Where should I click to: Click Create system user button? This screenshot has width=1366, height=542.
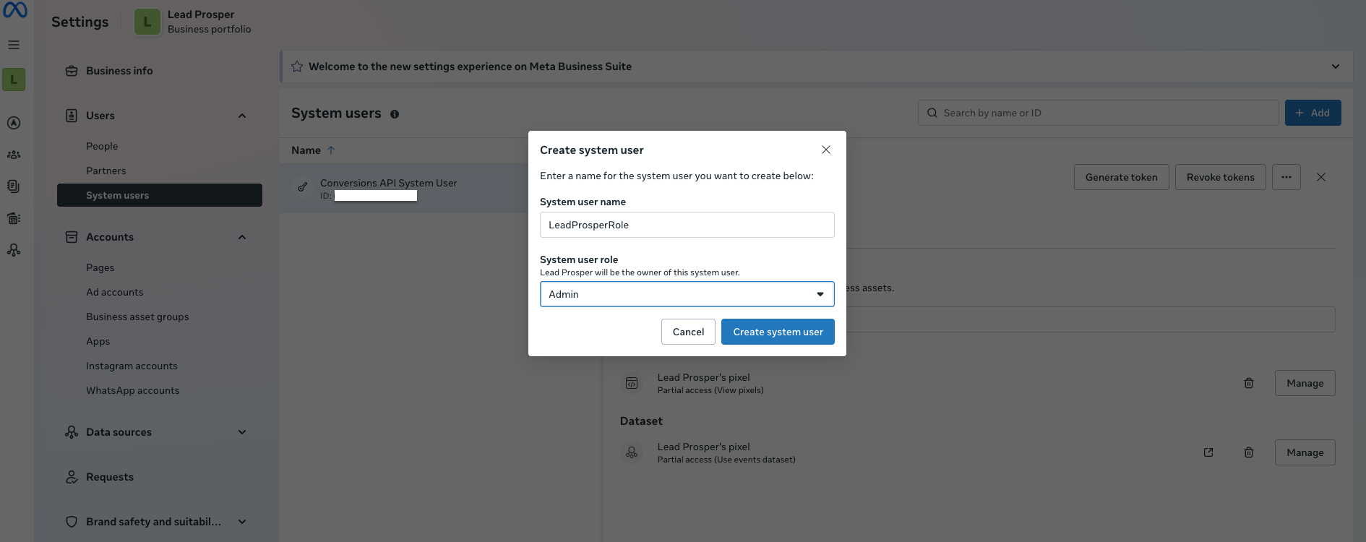(x=778, y=332)
